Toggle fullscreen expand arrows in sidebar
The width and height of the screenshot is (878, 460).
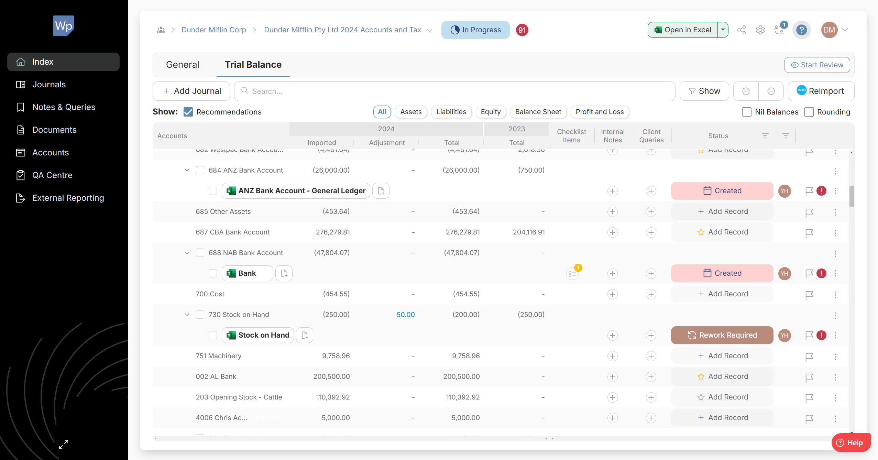[64, 445]
